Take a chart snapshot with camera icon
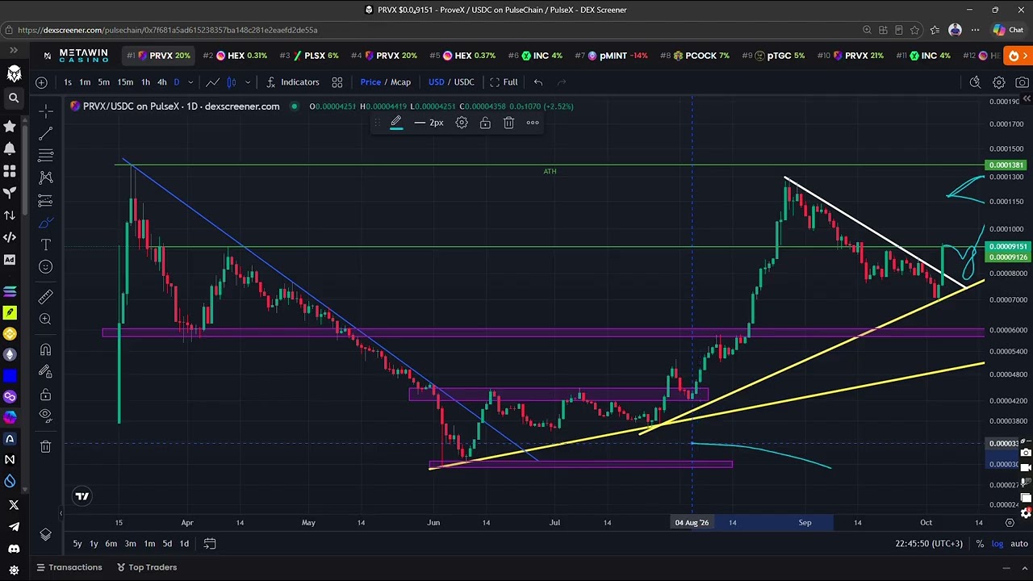1033x581 pixels. coord(1022,82)
